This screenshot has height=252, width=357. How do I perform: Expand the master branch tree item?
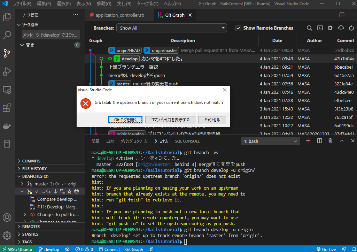22,184
